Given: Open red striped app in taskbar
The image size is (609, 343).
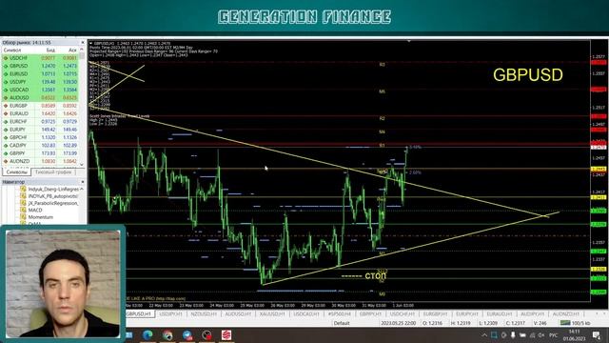Looking at the screenshot, I should tap(226, 334).
